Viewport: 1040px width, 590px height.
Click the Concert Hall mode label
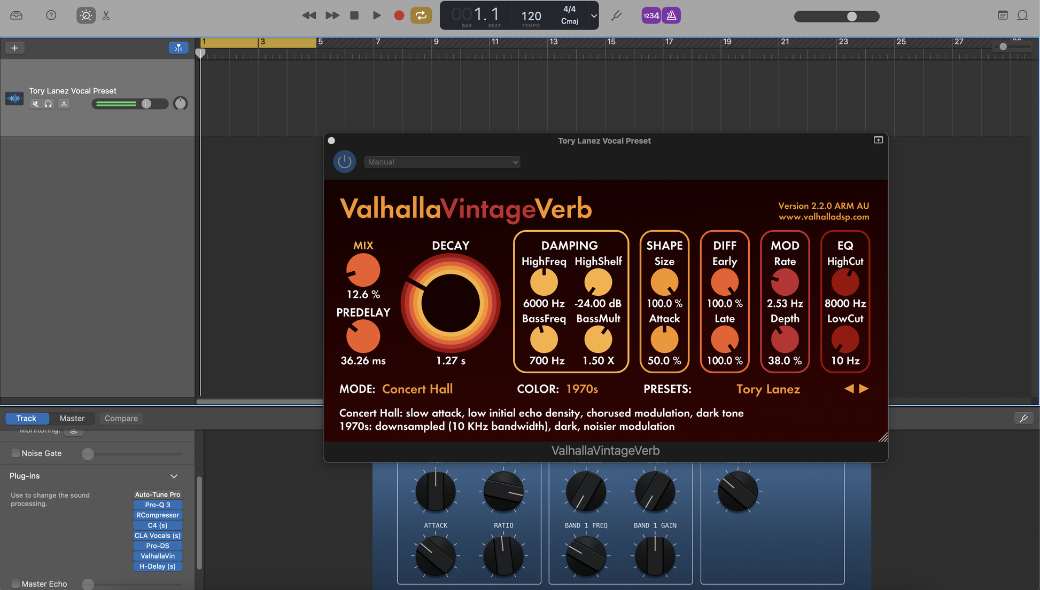pos(417,389)
